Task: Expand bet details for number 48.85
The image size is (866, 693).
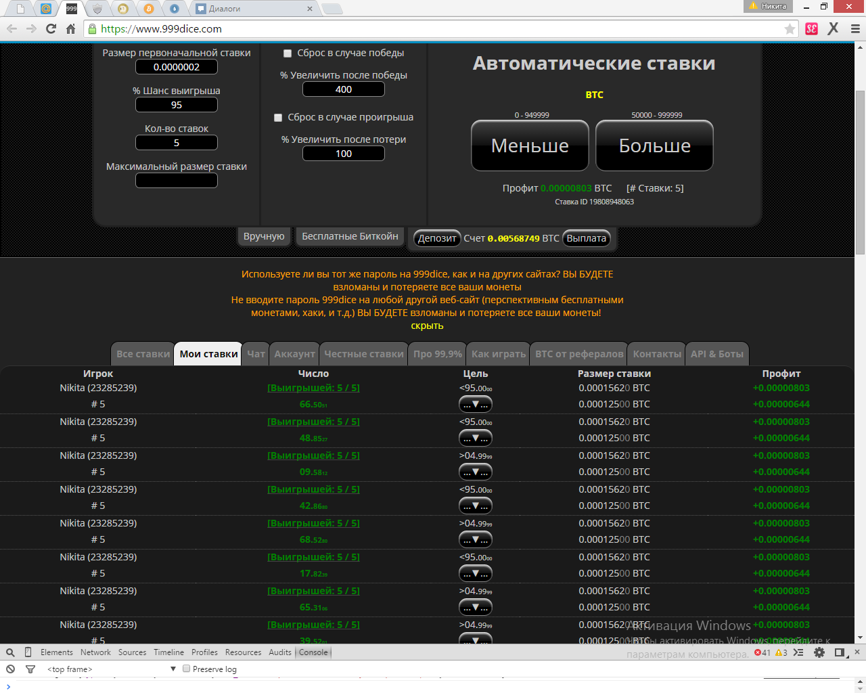Action: click(476, 438)
